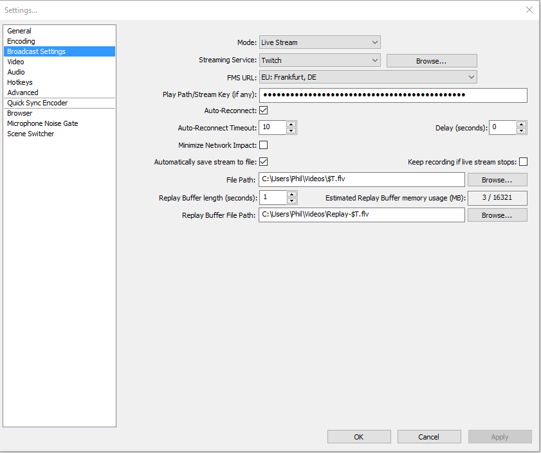Click the Replay Buffer File Path field

[x=362, y=215]
